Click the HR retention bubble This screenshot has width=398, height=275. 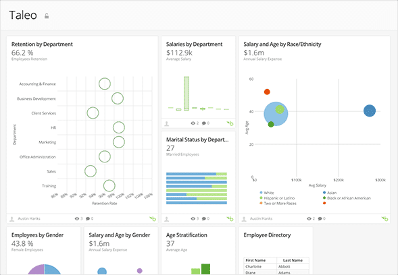[x=118, y=127]
